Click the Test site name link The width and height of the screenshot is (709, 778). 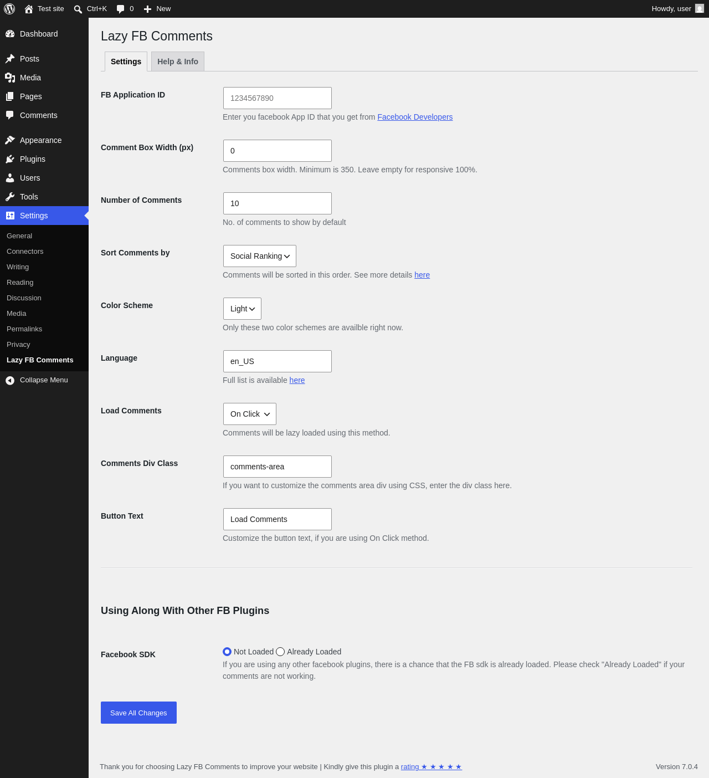51,9
